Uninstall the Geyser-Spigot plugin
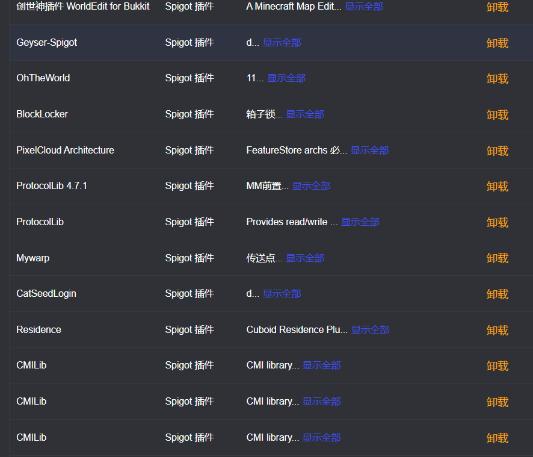Viewport: 533px width, 457px height. point(497,43)
